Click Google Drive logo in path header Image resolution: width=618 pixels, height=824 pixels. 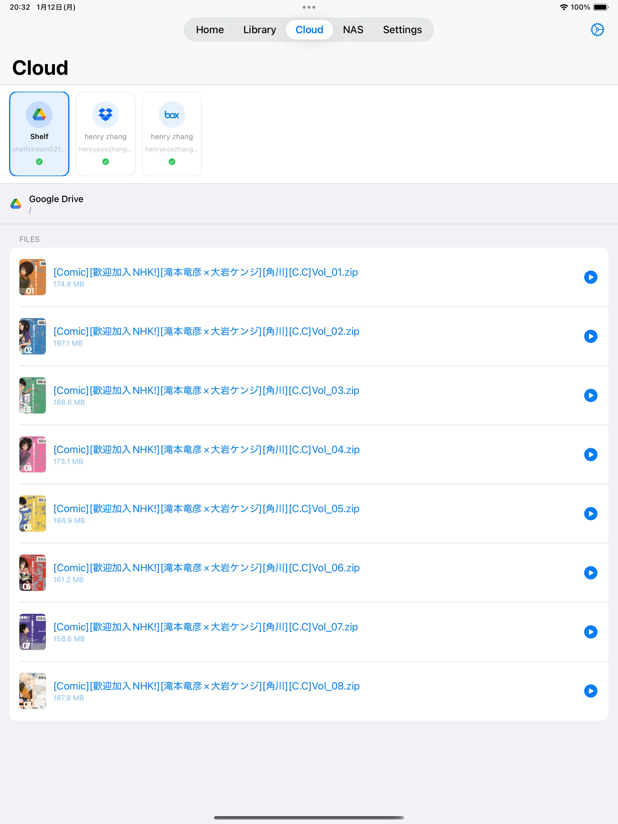[x=16, y=204]
